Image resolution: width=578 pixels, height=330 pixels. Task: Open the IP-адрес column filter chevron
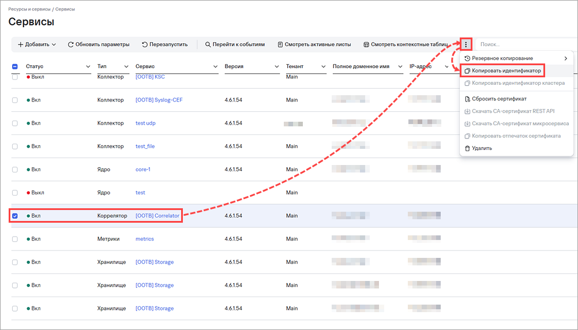(446, 66)
